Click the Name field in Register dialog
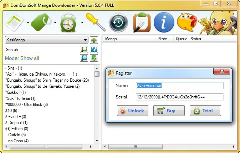The height and width of the screenshot is (153, 240). (179, 86)
